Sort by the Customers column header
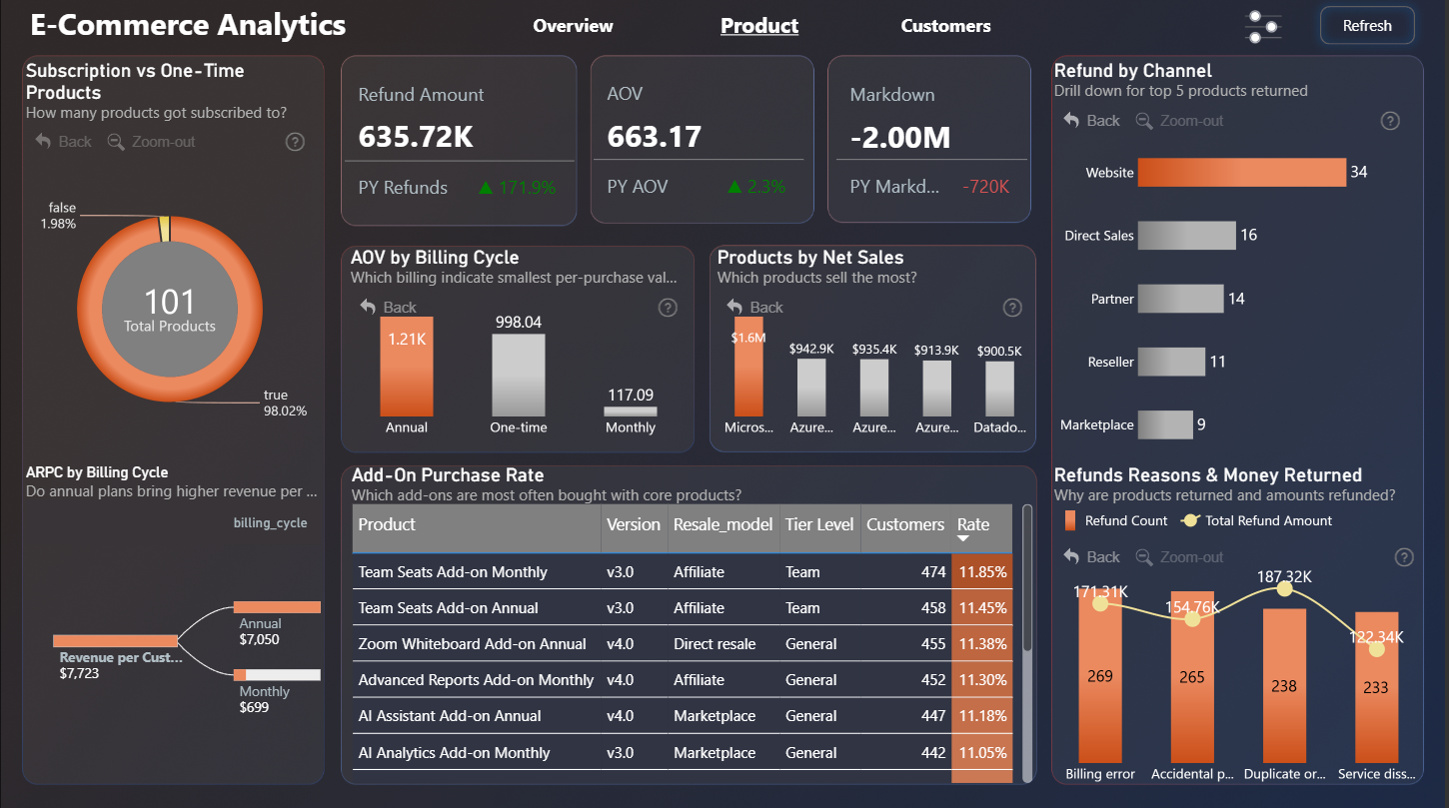The image size is (1449, 808). (x=905, y=528)
